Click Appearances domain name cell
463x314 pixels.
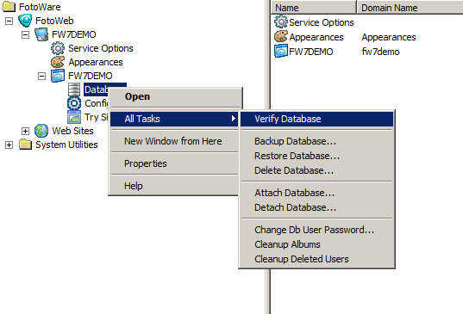pos(389,37)
